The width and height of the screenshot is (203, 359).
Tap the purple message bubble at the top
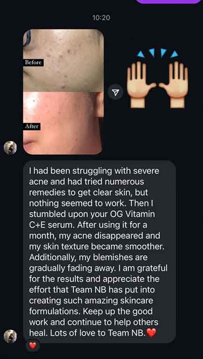coord(168,1)
